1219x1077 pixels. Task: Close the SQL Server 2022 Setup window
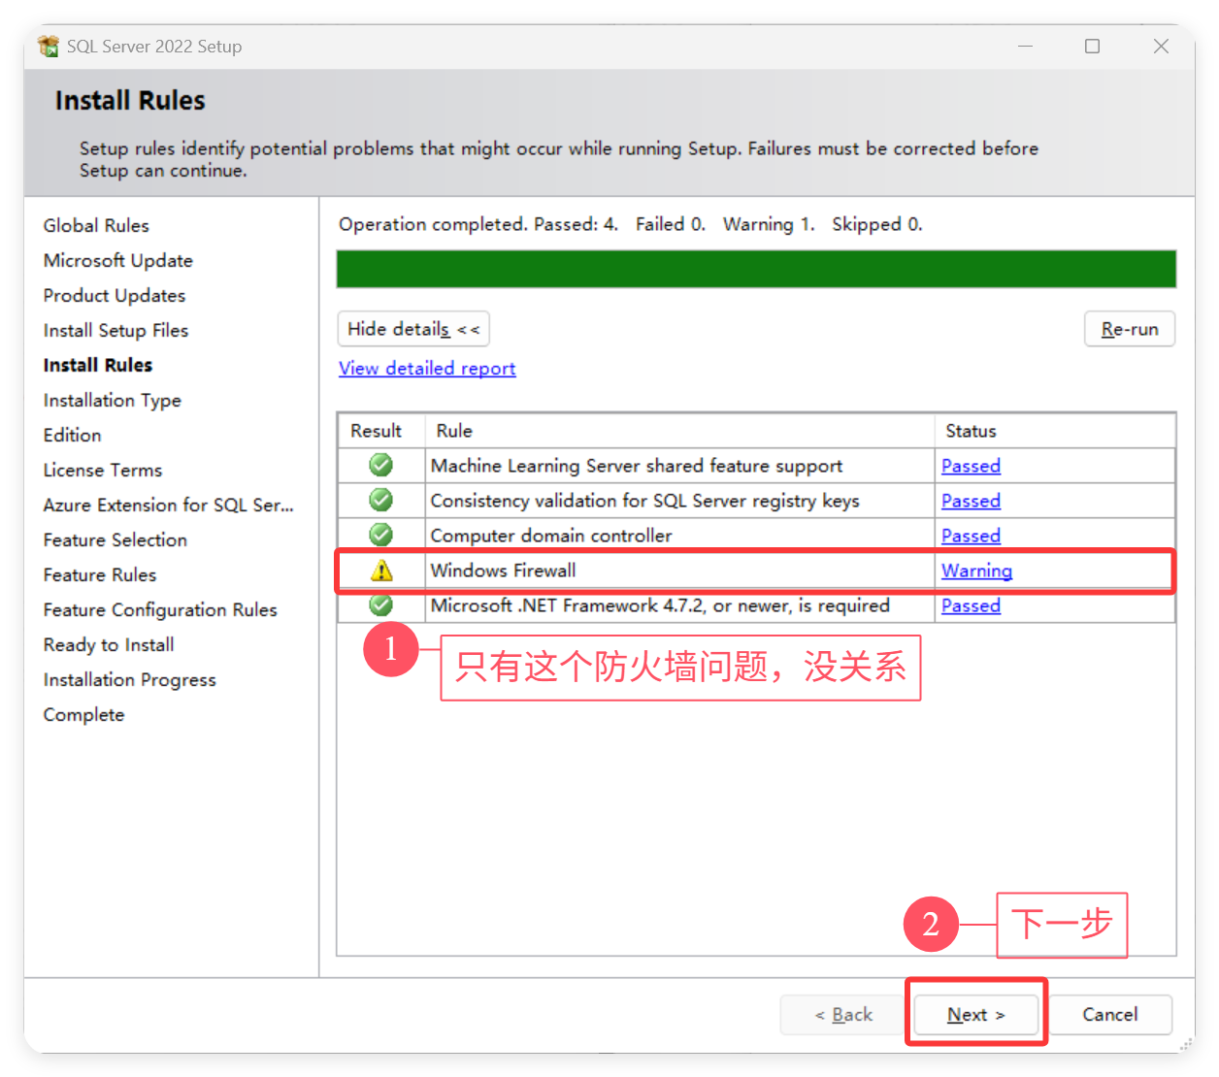pyautogui.click(x=1161, y=46)
